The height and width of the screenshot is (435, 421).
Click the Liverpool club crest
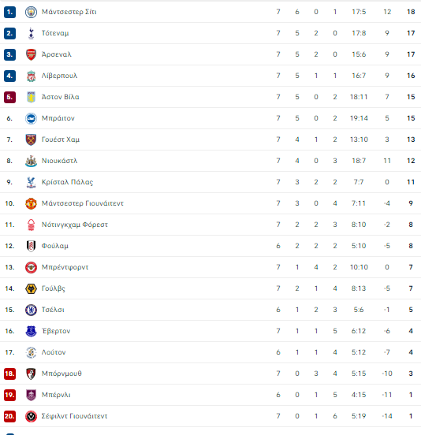tap(31, 76)
